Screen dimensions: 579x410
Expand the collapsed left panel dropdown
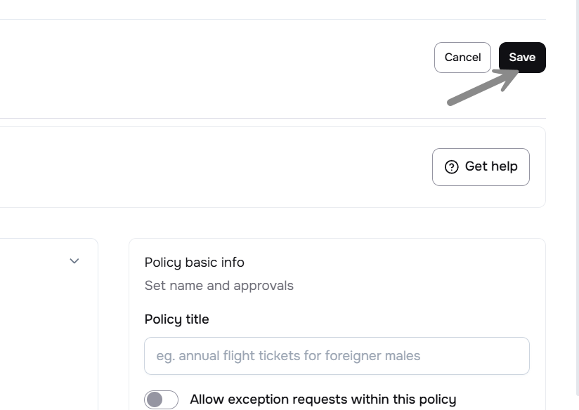pos(74,261)
